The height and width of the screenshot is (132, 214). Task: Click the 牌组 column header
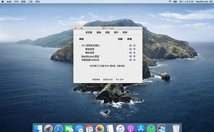(x=81, y=39)
